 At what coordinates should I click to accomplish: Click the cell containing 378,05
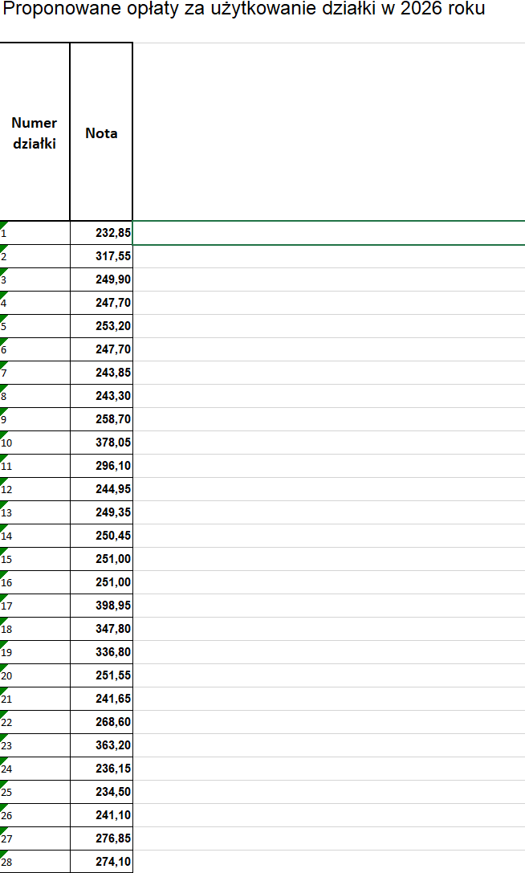pyautogui.click(x=101, y=443)
